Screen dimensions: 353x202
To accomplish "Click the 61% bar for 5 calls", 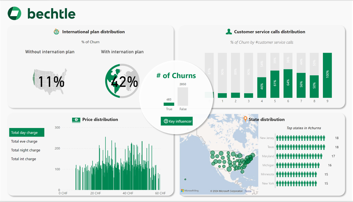I will pyautogui.click(x=275, y=84).
